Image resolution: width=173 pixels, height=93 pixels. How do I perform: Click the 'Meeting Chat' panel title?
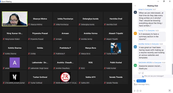click(x=153, y=6)
